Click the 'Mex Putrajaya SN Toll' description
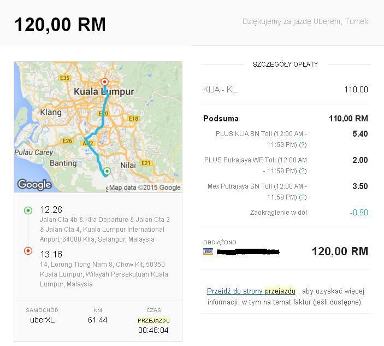 (257, 192)
